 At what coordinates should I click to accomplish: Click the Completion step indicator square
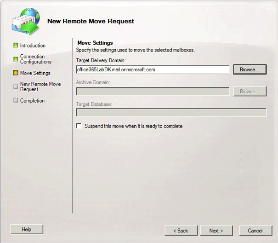(16, 100)
